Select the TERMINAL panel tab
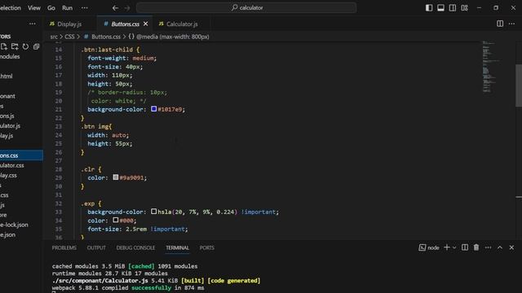Image resolution: width=522 pixels, height=293 pixels. click(x=178, y=247)
